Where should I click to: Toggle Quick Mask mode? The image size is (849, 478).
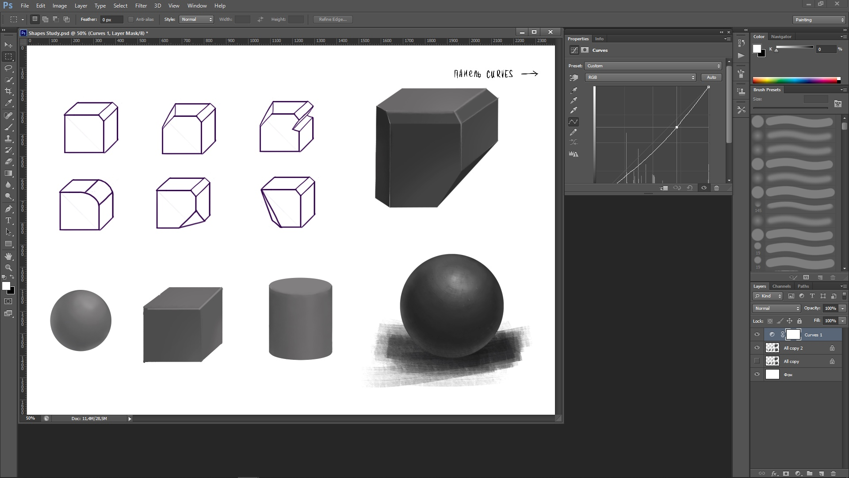pos(8,301)
